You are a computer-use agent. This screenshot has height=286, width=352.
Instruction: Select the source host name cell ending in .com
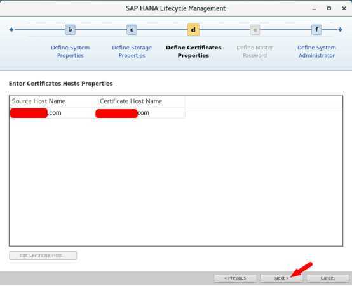click(53, 113)
